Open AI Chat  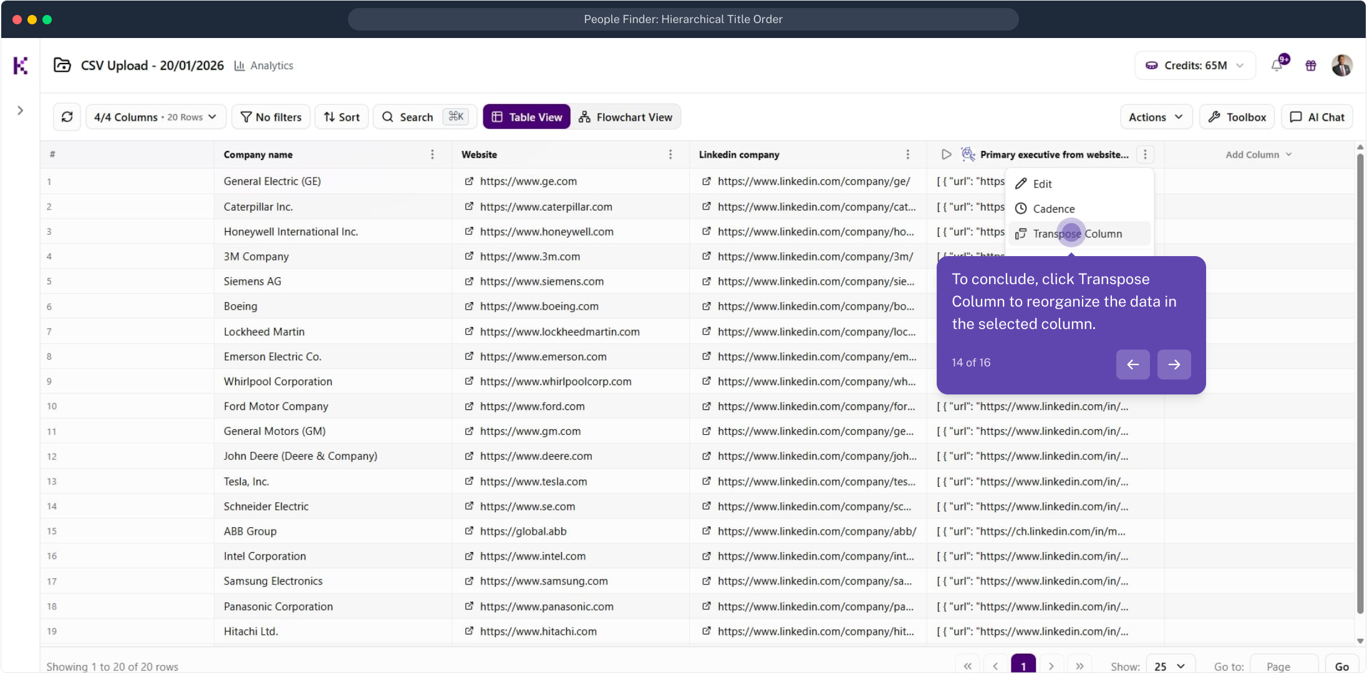(1317, 117)
